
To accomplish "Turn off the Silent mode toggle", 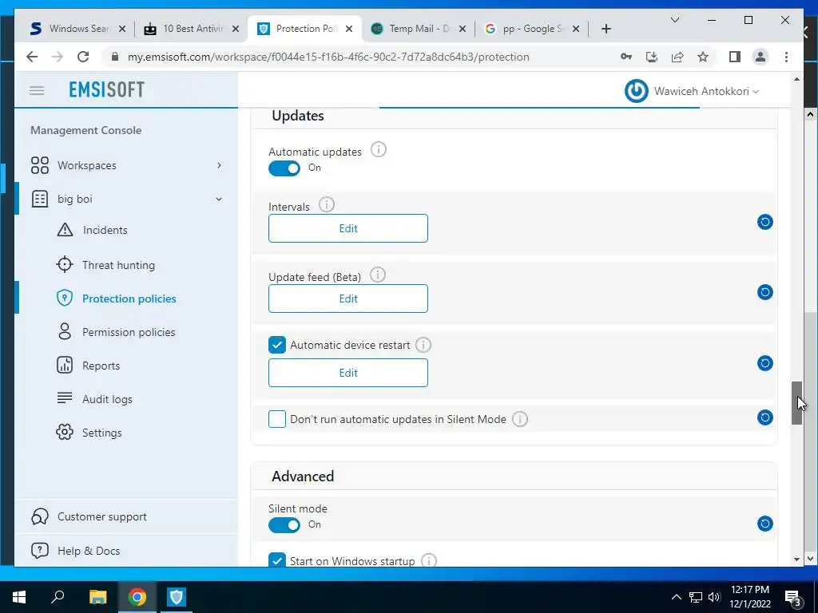I will pos(284,525).
